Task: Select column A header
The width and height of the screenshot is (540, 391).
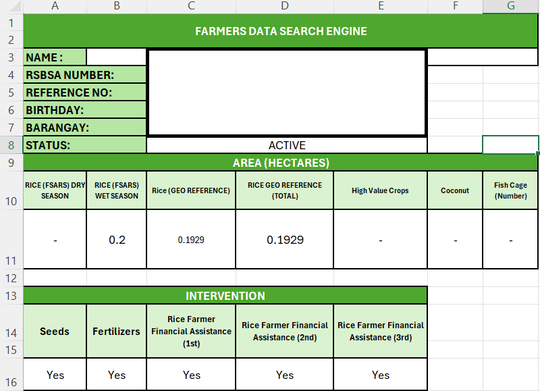Action: tap(55, 6)
